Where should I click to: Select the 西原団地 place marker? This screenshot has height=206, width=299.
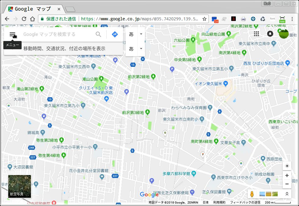tap(263, 158)
